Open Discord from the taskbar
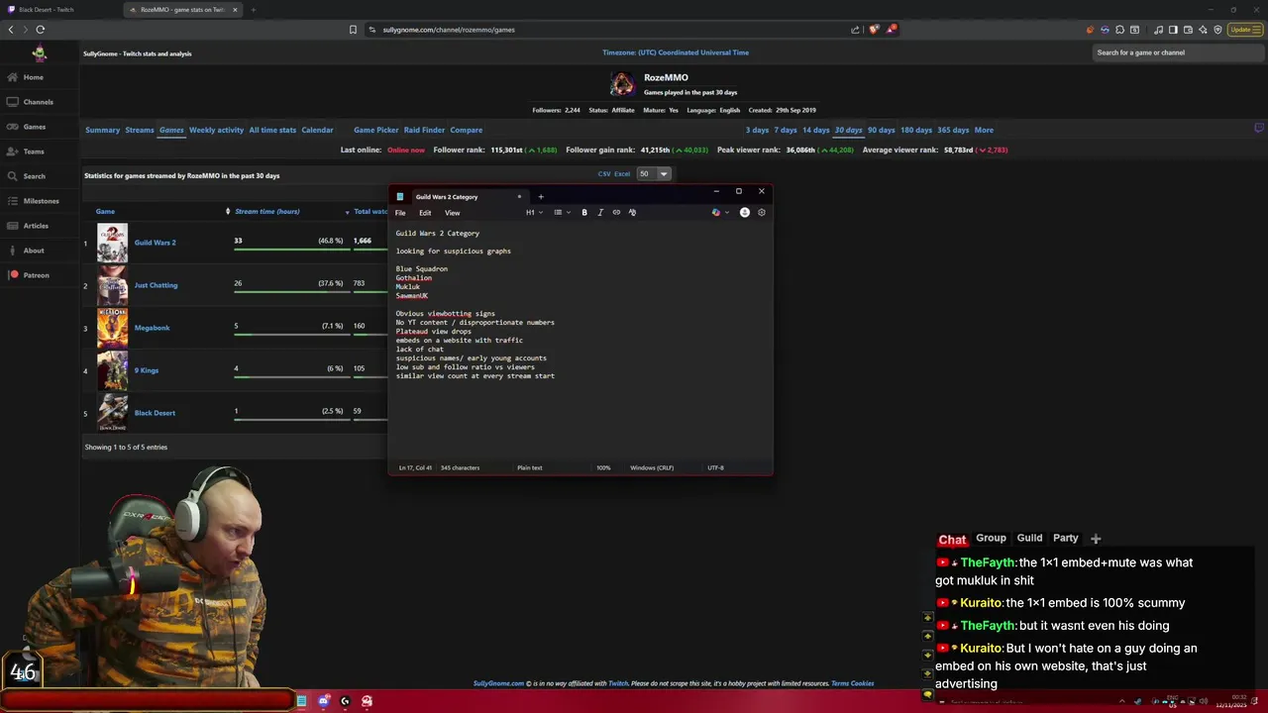Viewport: 1268px width, 713px height. tap(324, 701)
